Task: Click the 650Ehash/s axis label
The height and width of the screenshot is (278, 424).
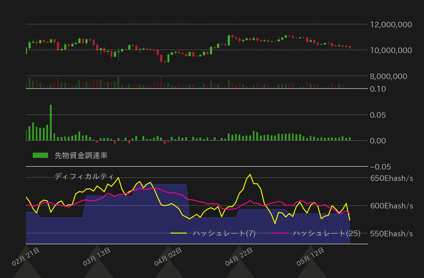Action: point(392,178)
